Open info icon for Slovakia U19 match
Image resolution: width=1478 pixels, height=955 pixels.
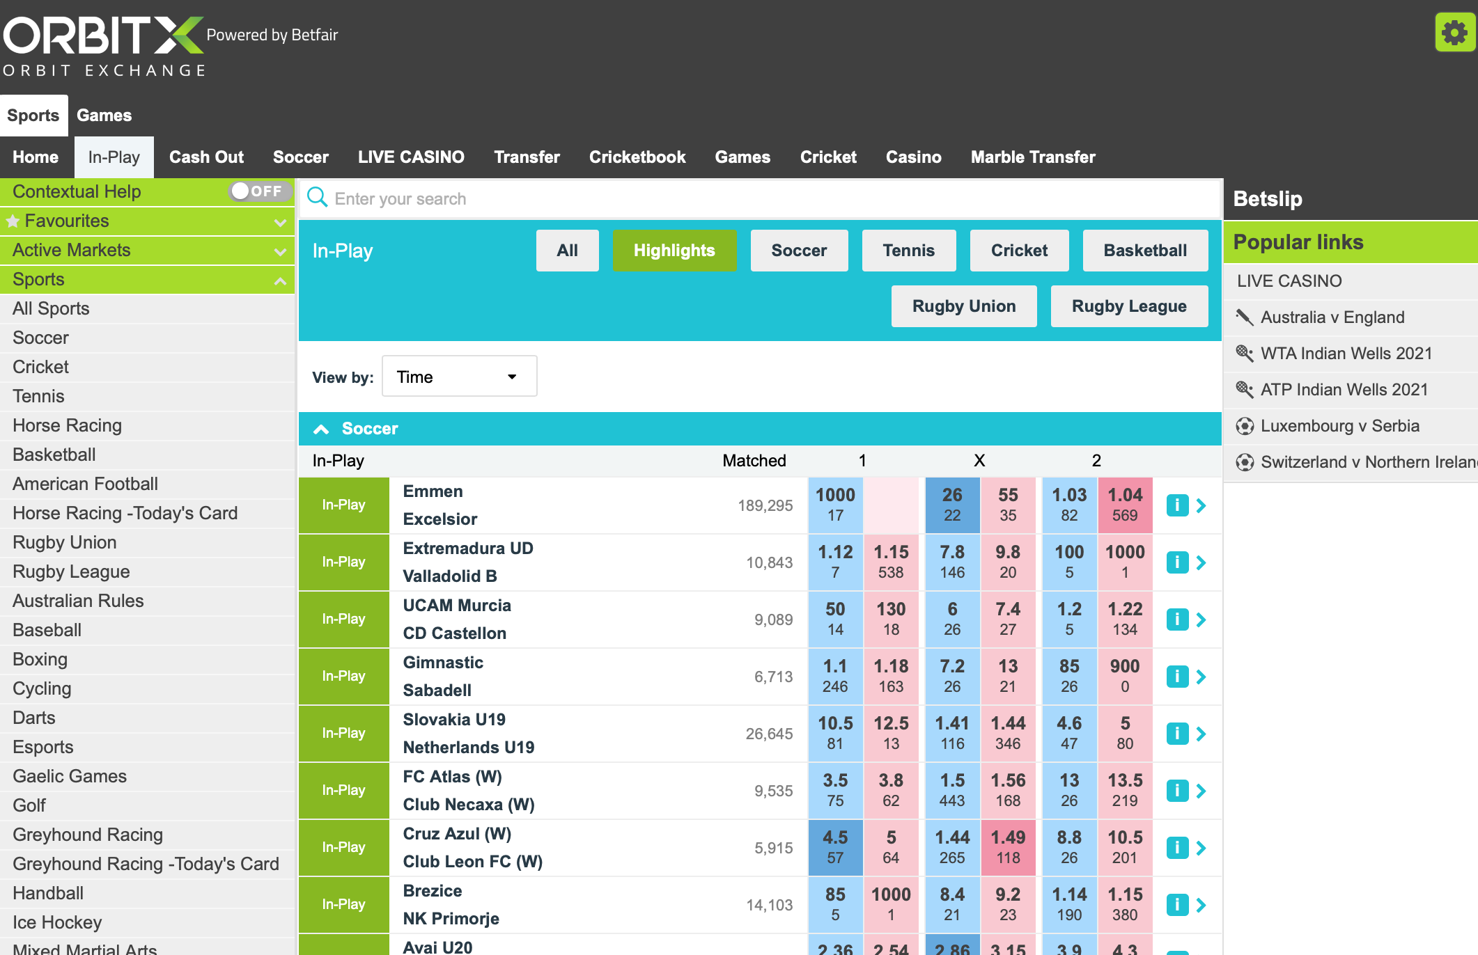pyautogui.click(x=1177, y=734)
